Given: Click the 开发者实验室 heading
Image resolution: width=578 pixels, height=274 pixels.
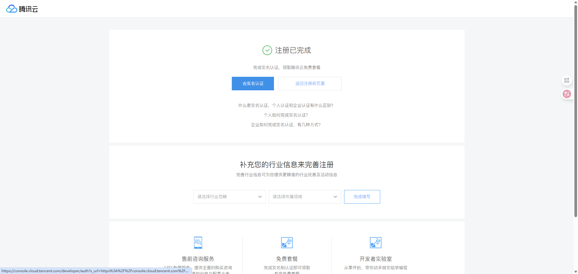Looking at the screenshot, I should coord(375,259).
